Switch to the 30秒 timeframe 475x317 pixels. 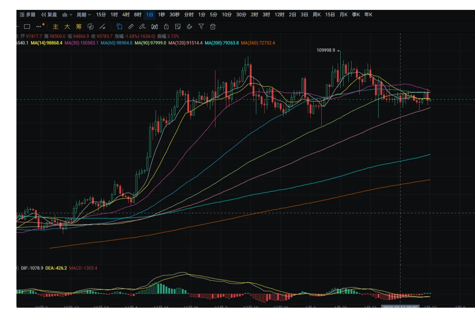[x=175, y=15]
